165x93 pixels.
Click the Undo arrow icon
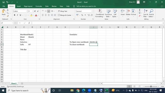[7, 2]
